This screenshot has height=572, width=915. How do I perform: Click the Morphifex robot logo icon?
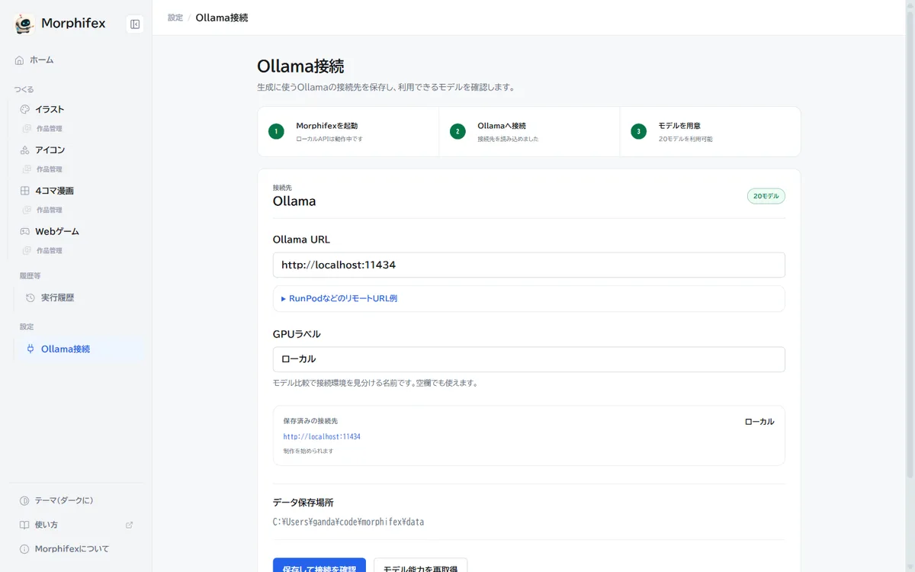pyautogui.click(x=24, y=24)
